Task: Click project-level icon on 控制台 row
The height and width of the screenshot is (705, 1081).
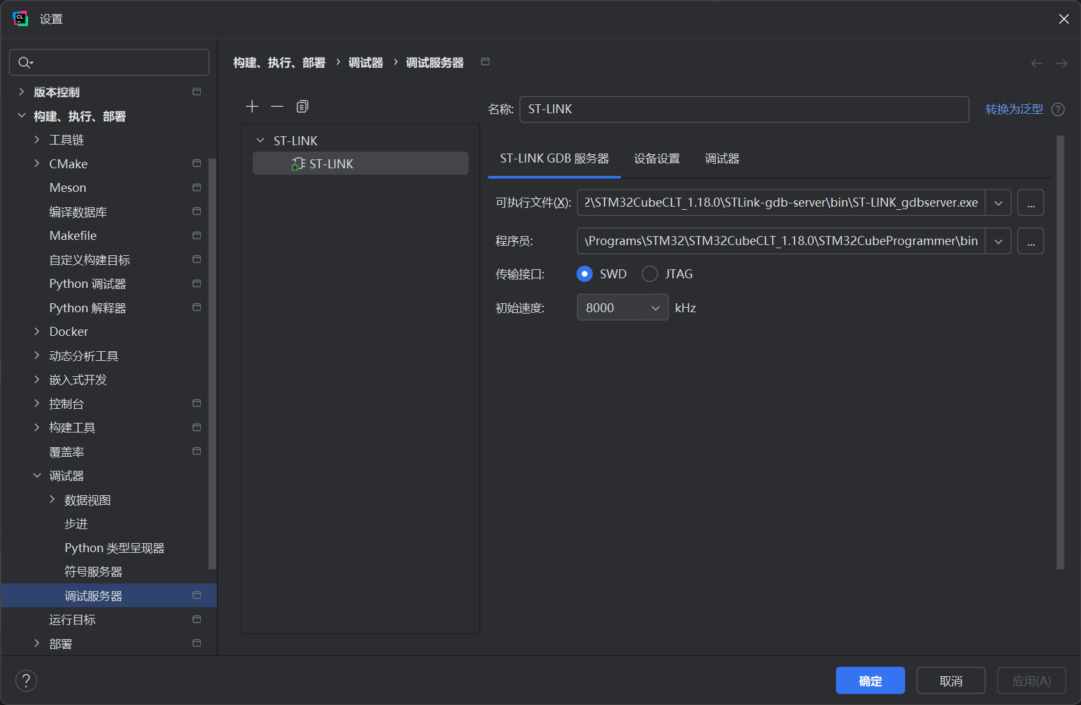Action: (x=197, y=403)
